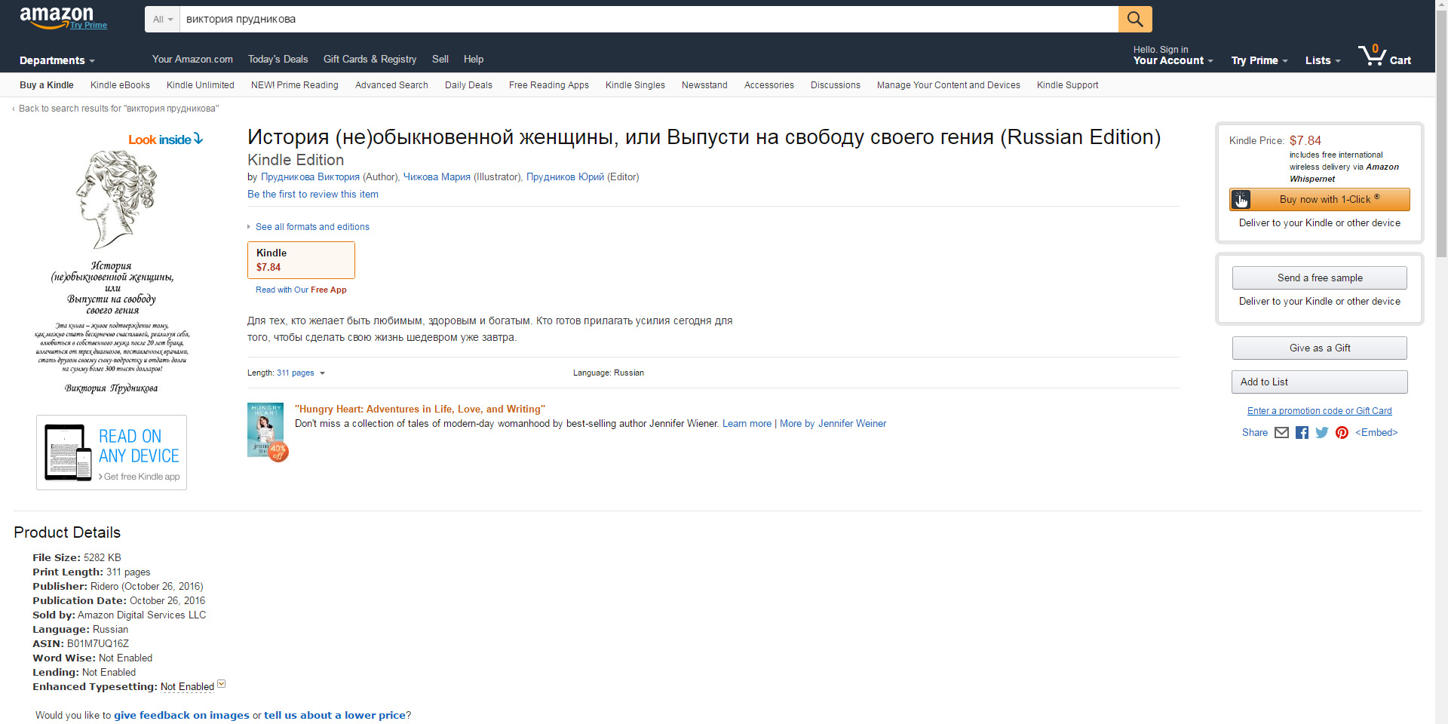Share via the email envelope icon
1448x724 pixels.
pos(1281,432)
